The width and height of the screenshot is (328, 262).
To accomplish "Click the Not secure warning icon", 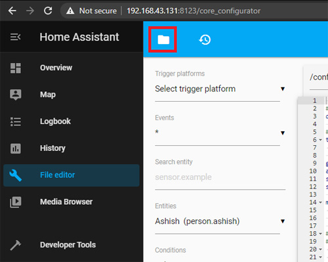I will click(70, 11).
